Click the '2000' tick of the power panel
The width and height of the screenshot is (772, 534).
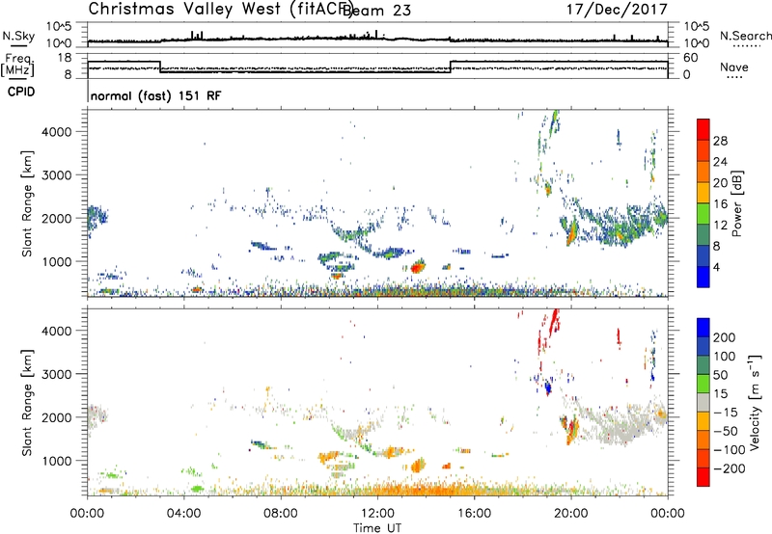pos(57,218)
